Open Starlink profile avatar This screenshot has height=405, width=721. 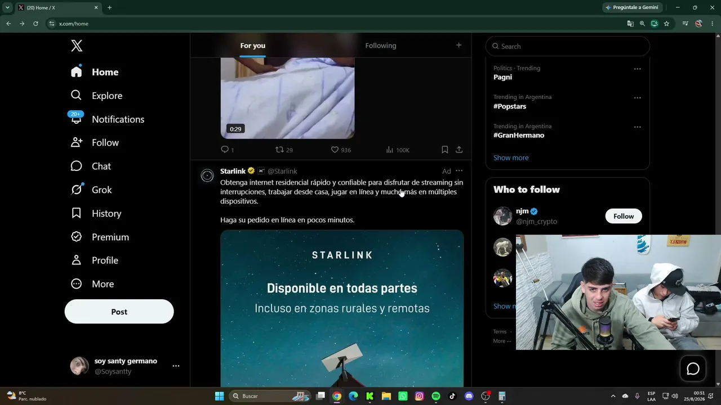click(207, 176)
